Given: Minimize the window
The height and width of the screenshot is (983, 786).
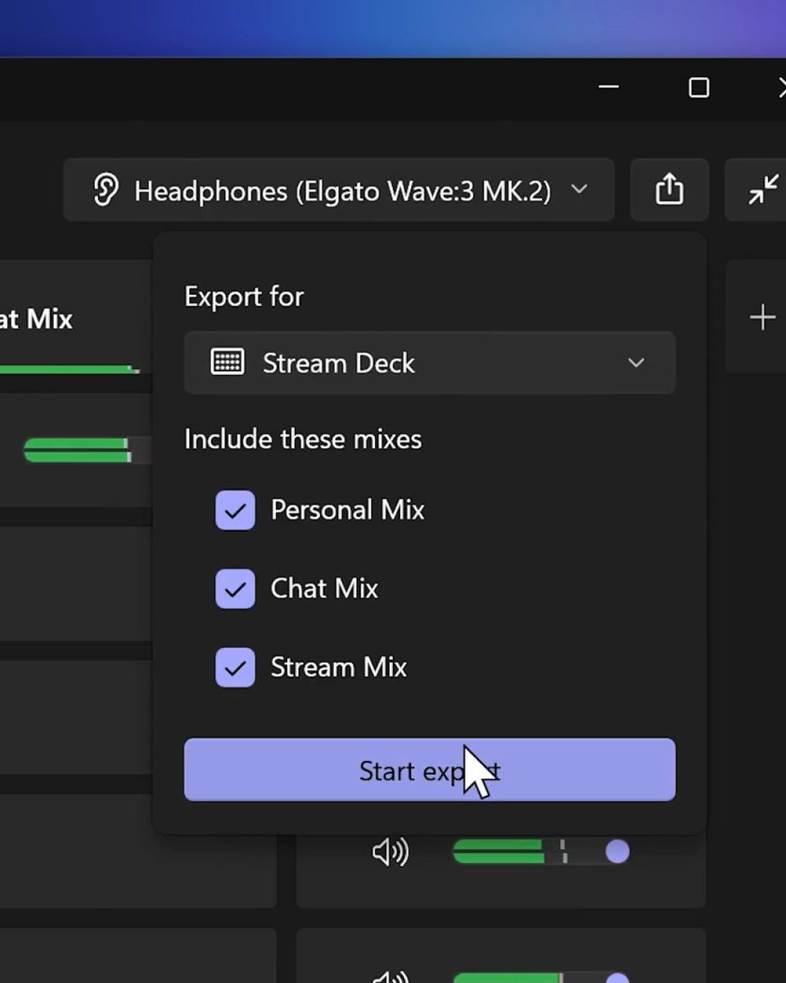Looking at the screenshot, I should [x=608, y=87].
